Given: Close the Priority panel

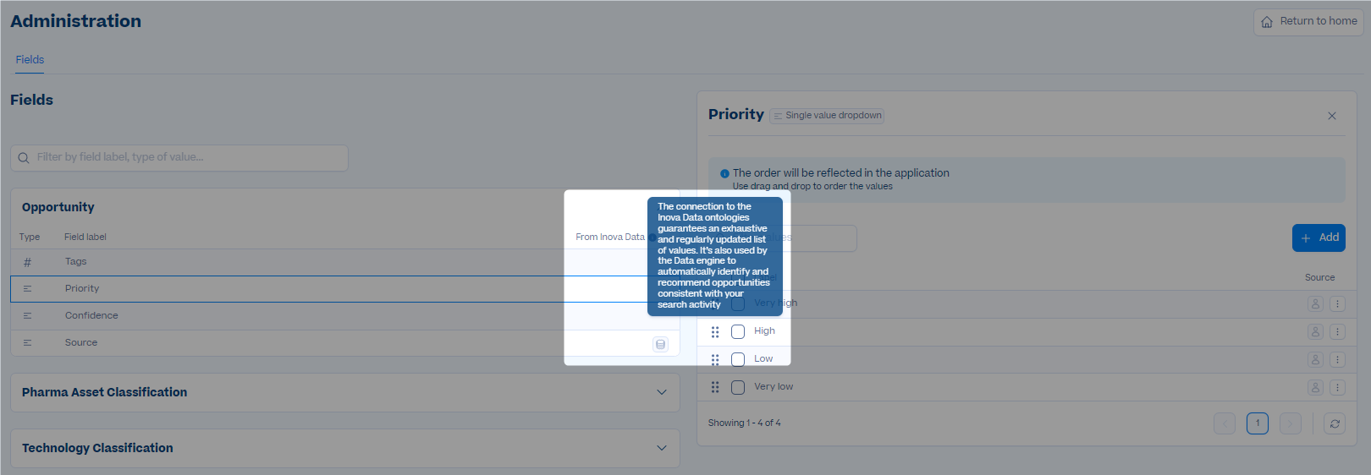Looking at the screenshot, I should click(x=1332, y=116).
